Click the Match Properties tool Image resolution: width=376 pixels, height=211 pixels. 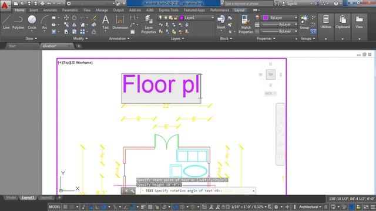click(x=246, y=25)
